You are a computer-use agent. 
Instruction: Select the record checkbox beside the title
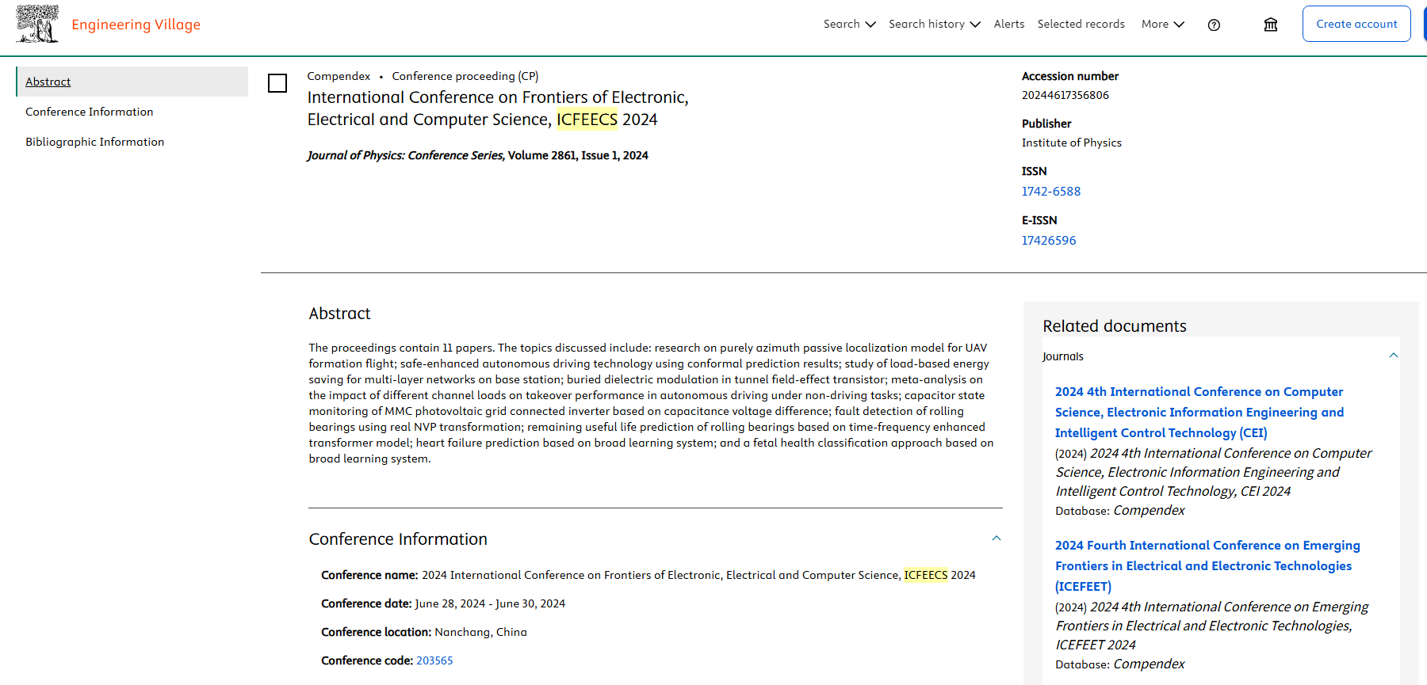pos(277,83)
